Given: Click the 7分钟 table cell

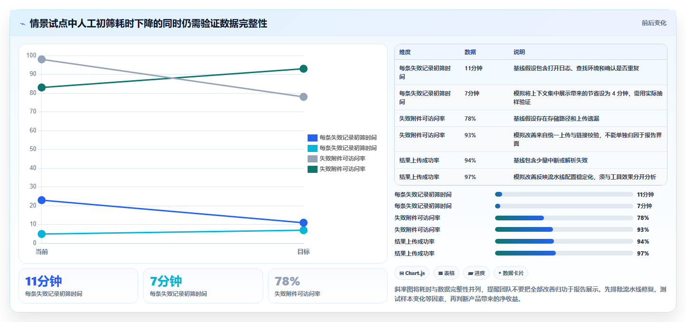Looking at the screenshot, I should pyautogui.click(x=472, y=94).
